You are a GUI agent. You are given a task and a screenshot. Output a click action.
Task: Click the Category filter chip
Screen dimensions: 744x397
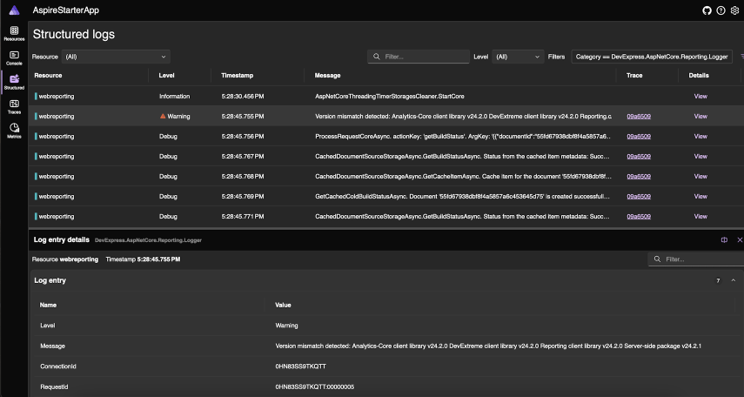click(652, 57)
